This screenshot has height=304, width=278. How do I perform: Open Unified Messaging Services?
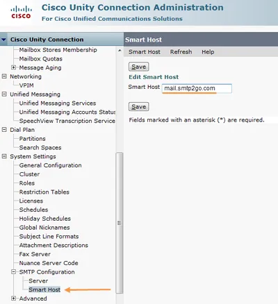(x=58, y=103)
